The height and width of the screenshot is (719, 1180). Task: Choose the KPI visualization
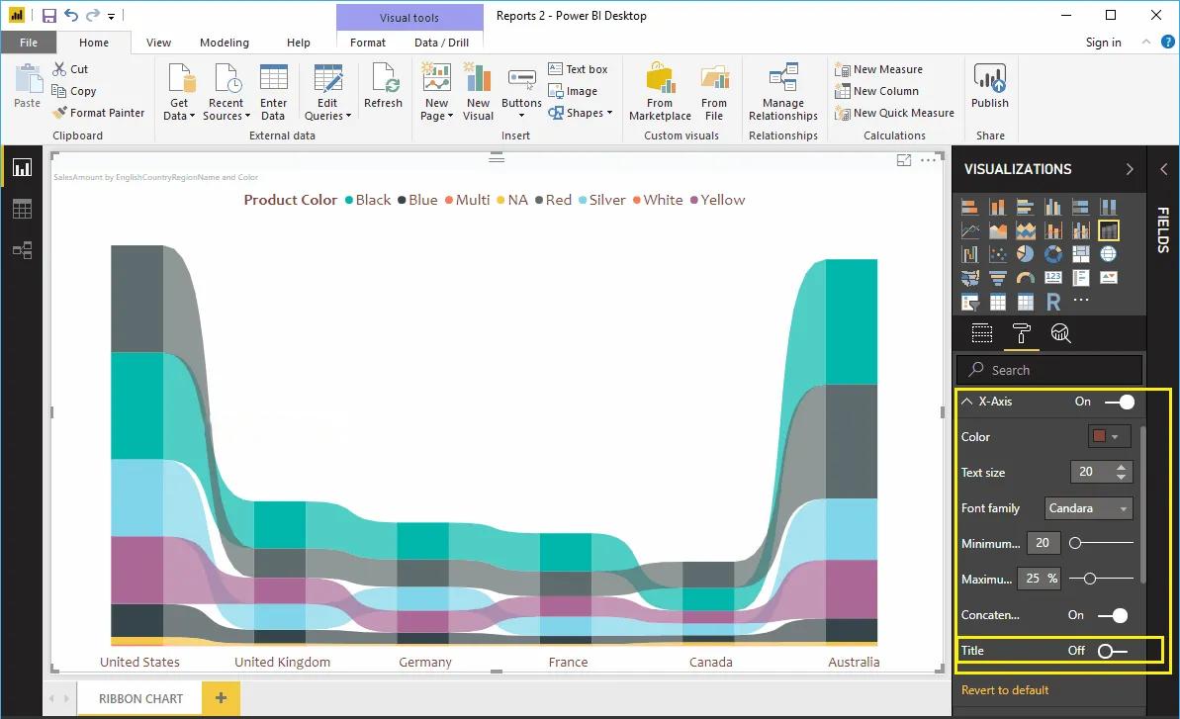click(1109, 278)
